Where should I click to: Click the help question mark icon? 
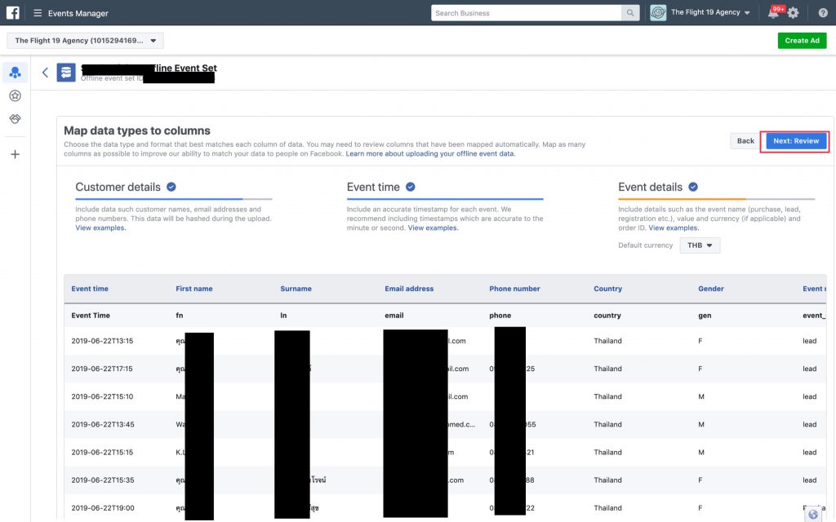(x=822, y=13)
